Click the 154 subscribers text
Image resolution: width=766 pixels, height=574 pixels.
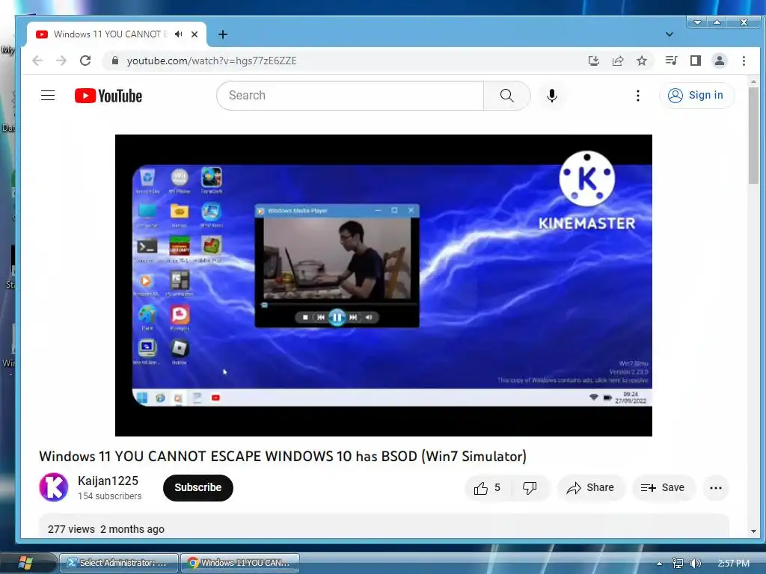[109, 496]
